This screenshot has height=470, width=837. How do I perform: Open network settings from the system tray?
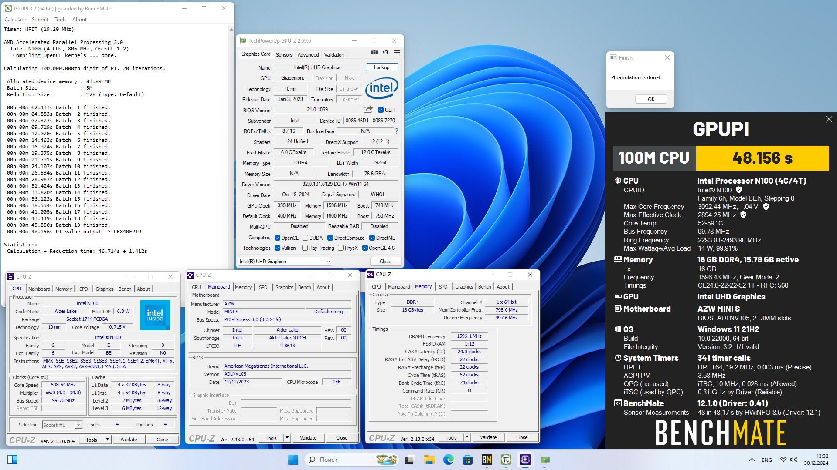[783, 460]
